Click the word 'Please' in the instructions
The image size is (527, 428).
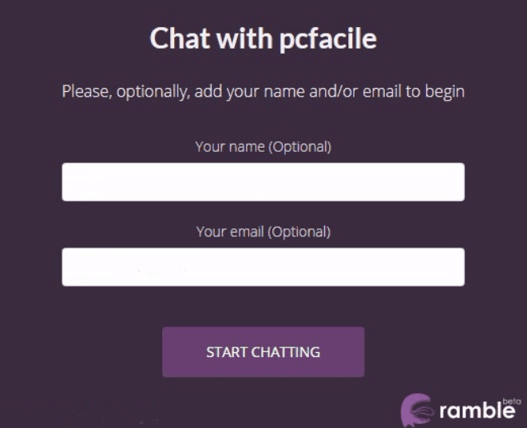pyautogui.click(x=87, y=91)
